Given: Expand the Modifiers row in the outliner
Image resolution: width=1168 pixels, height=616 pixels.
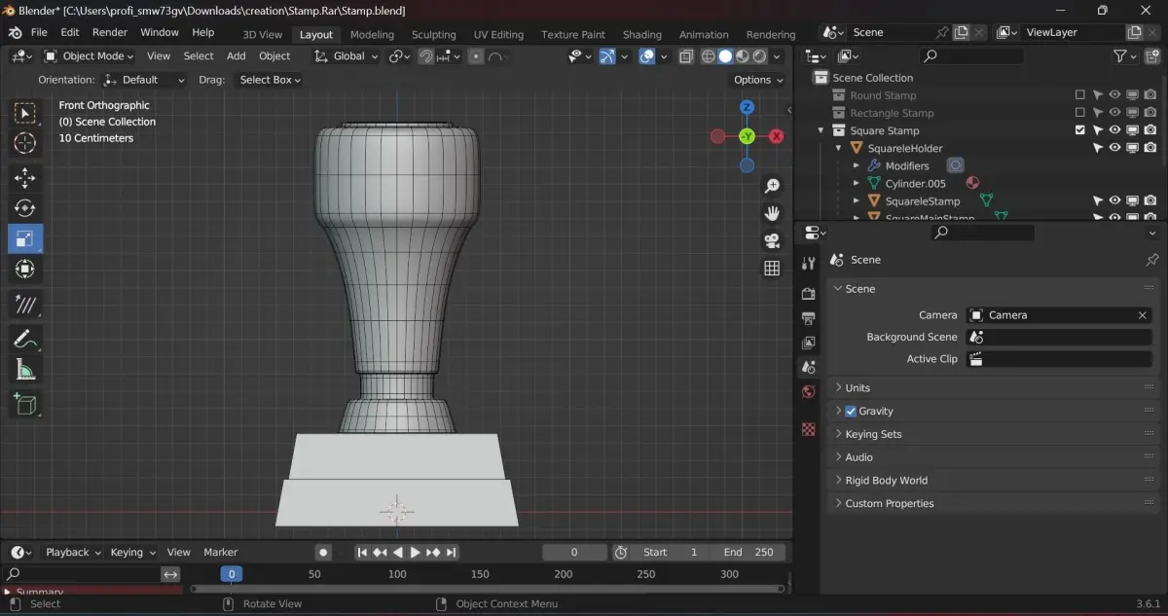Looking at the screenshot, I should click(857, 165).
